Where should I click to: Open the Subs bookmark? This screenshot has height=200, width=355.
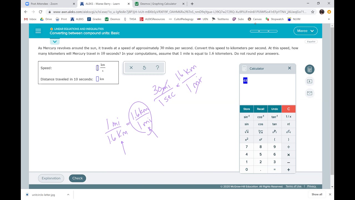pos(238,19)
